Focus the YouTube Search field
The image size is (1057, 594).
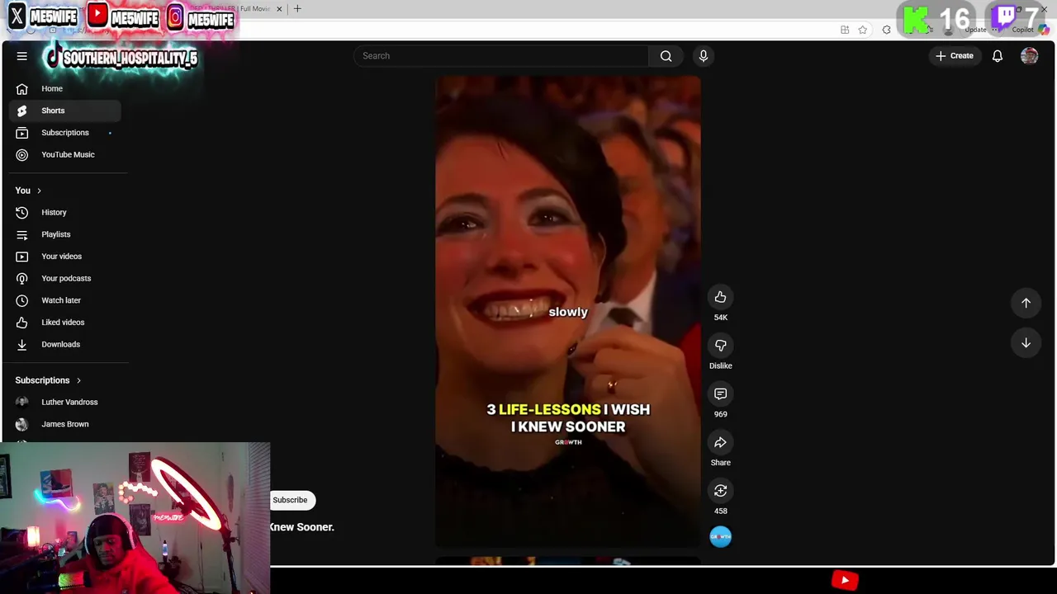click(x=501, y=56)
